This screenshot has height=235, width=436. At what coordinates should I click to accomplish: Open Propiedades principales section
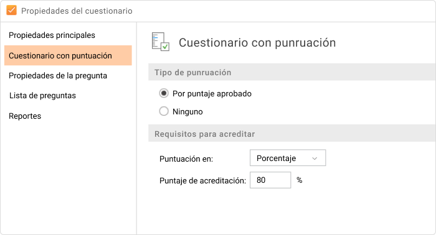(x=52, y=35)
